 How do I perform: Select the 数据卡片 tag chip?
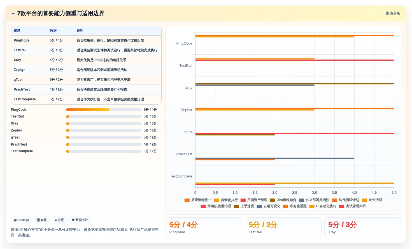pos(80,220)
